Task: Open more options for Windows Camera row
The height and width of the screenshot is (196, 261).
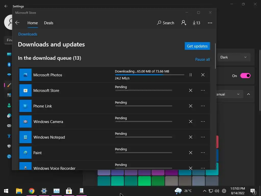Action: click(x=203, y=121)
